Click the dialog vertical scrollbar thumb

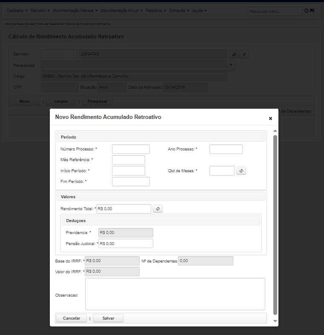[275, 225]
